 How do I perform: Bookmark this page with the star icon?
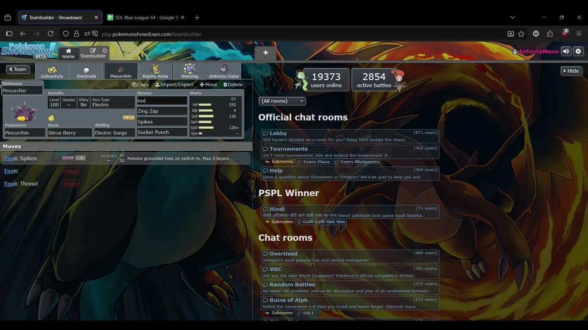521,34
